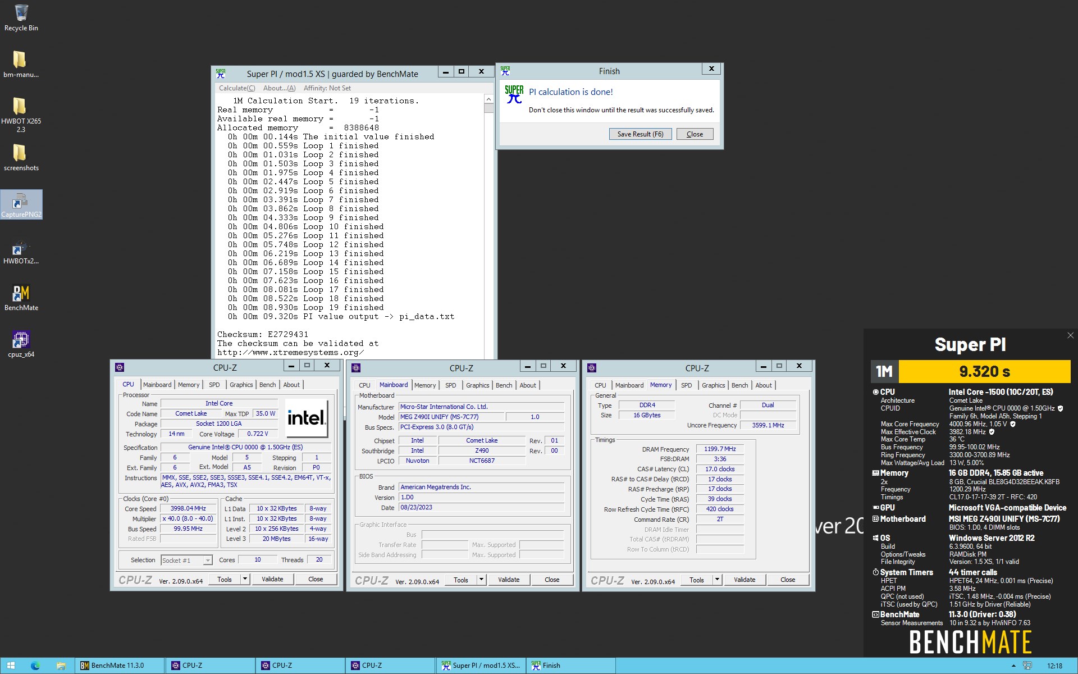The width and height of the screenshot is (1078, 674).
Task: Click the Mainboard CPU-Z window system icon
Action: click(x=355, y=368)
